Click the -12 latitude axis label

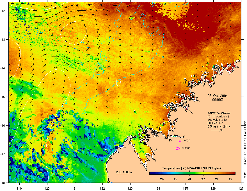(x=3, y=11)
